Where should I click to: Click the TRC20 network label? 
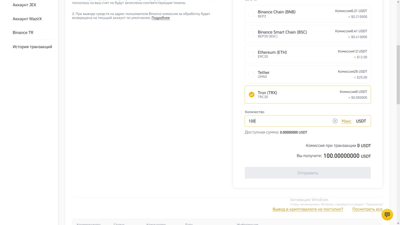click(263, 97)
